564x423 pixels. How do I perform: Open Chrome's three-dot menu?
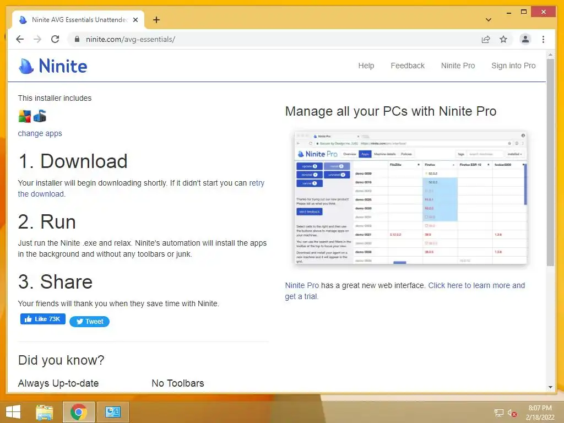tap(543, 39)
